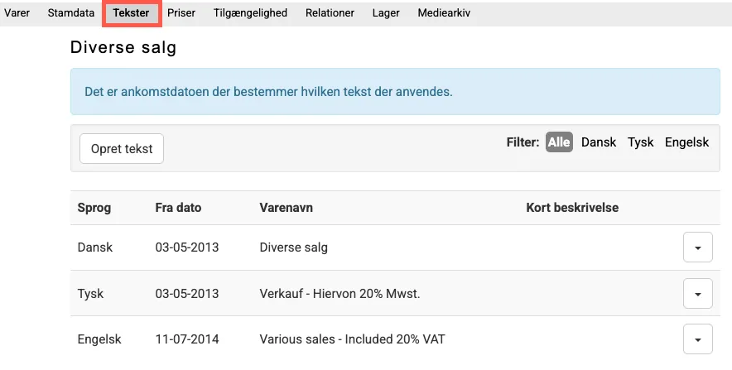The width and height of the screenshot is (732, 370).
Task: Go to the Priser tab
Action: 182,13
